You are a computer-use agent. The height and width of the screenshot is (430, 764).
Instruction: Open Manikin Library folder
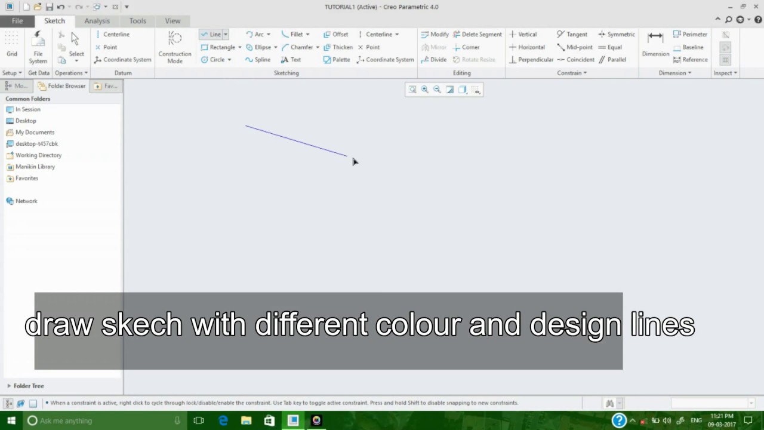(x=30, y=167)
